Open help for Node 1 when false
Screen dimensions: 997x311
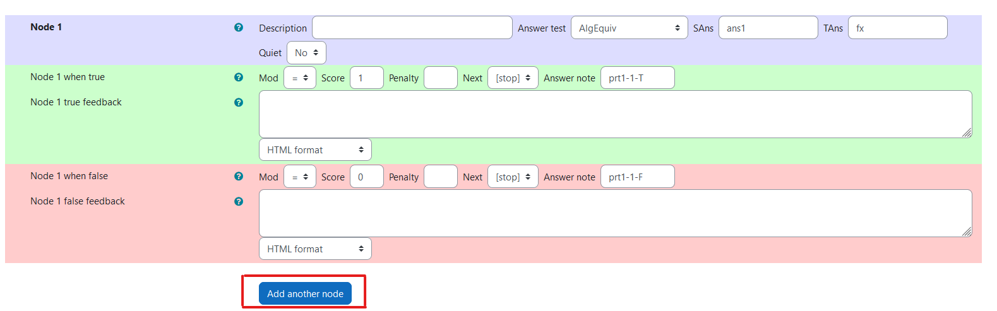pyautogui.click(x=239, y=177)
